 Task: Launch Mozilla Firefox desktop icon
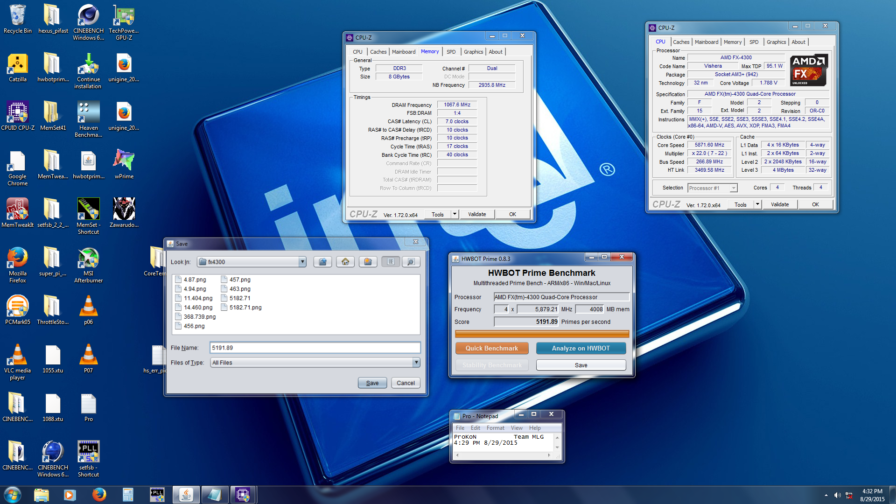[18, 265]
